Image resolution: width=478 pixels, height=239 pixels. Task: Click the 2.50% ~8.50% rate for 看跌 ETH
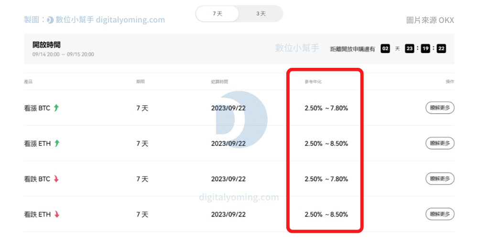[326, 214]
